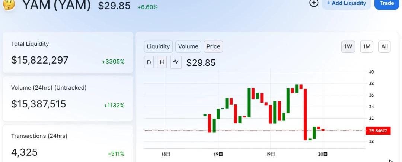Viewport: 402px width, 162px height.
Task: Click the Volume (24hrs) card
Action: [x=68, y=98]
